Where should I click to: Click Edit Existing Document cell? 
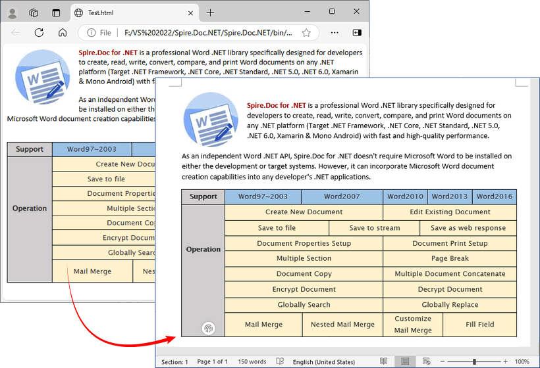coord(450,212)
